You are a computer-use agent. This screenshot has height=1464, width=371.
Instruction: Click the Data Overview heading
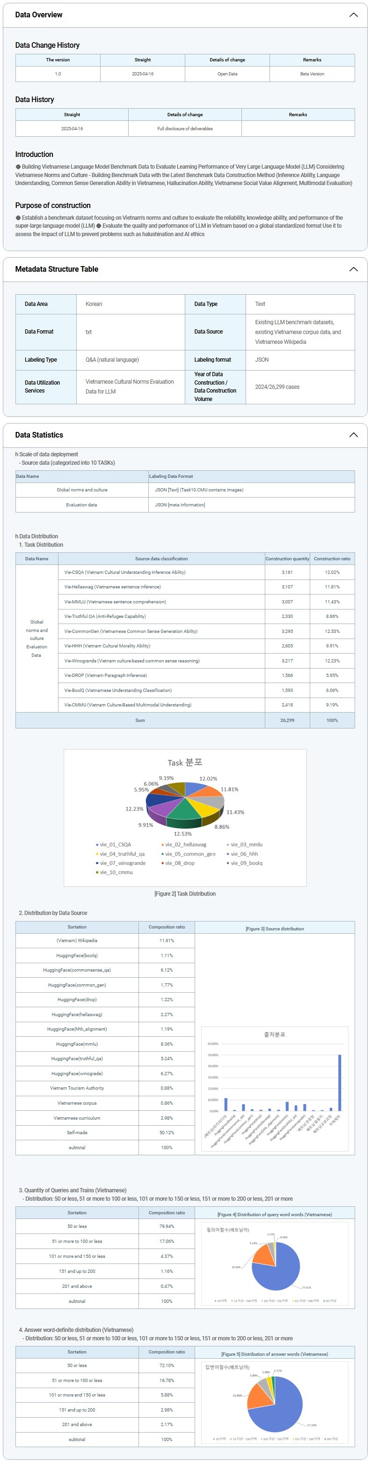click(x=38, y=15)
